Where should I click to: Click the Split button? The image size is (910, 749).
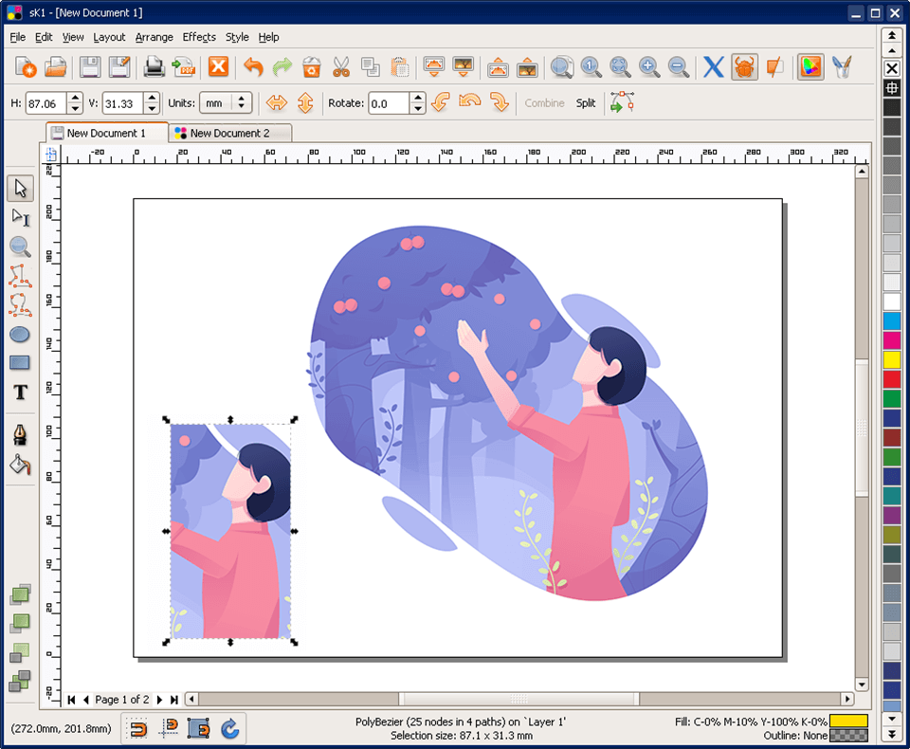tap(585, 102)
